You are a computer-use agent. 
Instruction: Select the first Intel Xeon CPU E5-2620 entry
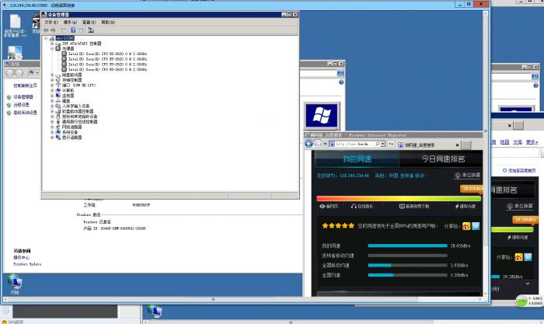107,54
